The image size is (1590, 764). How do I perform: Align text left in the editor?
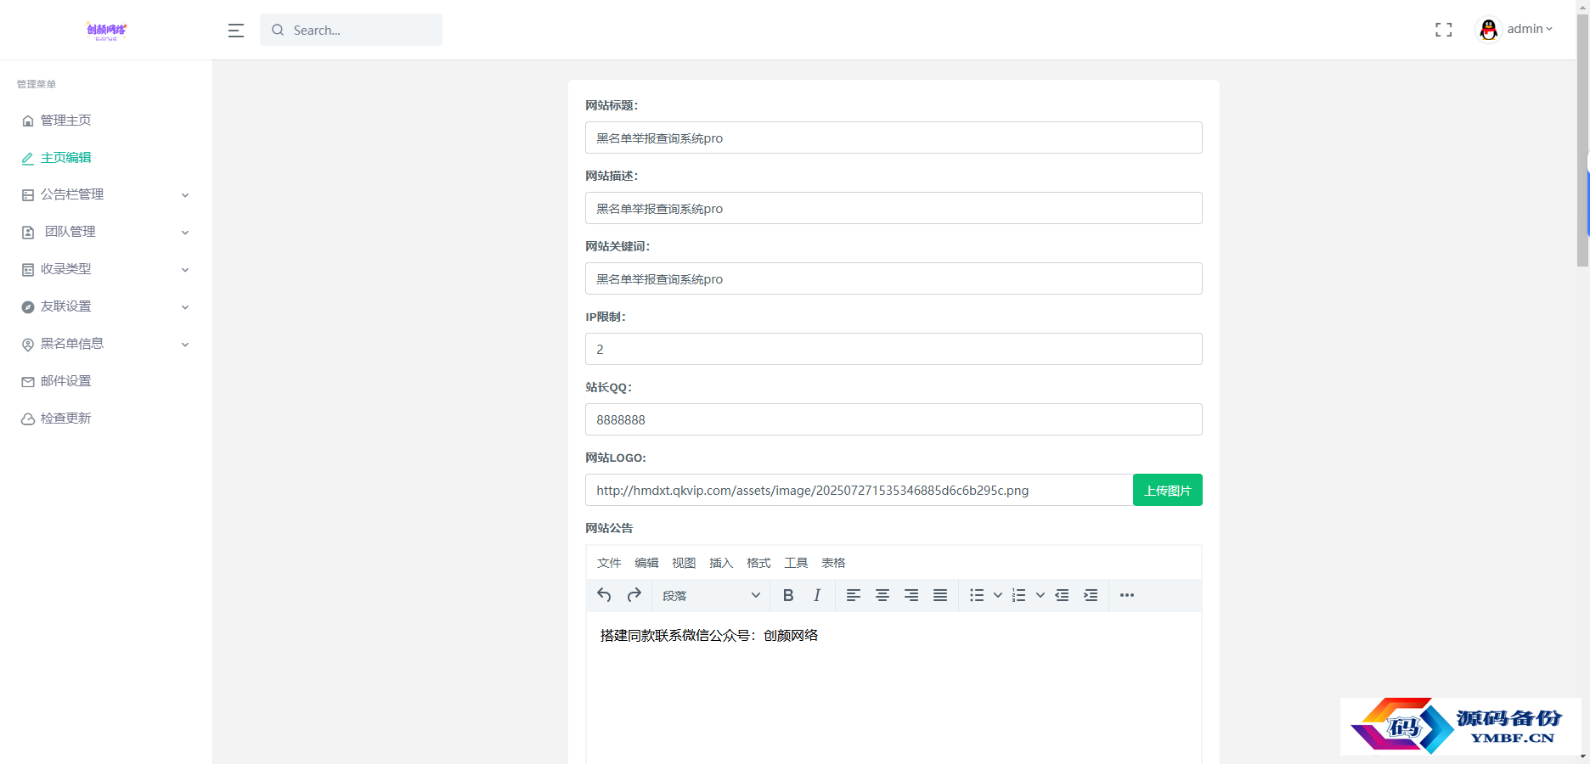(854, 595)
